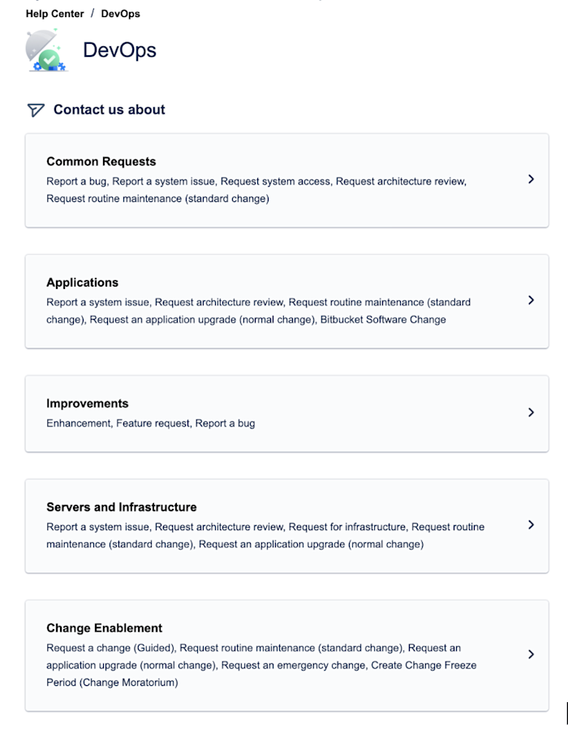Click the Help Center breadcrumb link
Screen dimensions: 568x729
[54, 14]
